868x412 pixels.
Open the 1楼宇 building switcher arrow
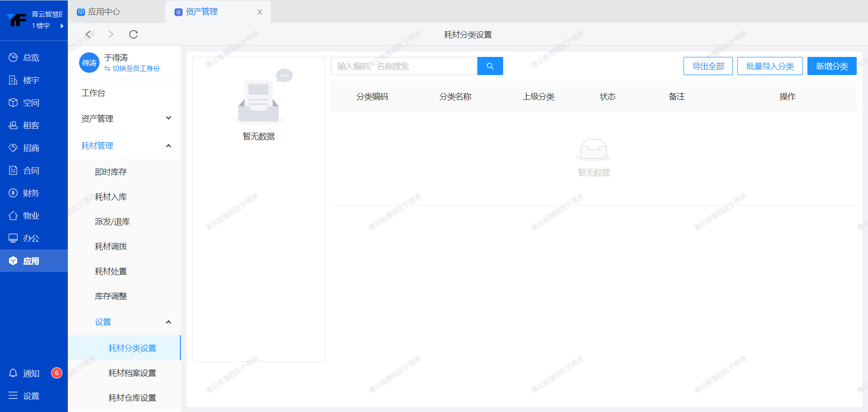[x=61, y=26]
